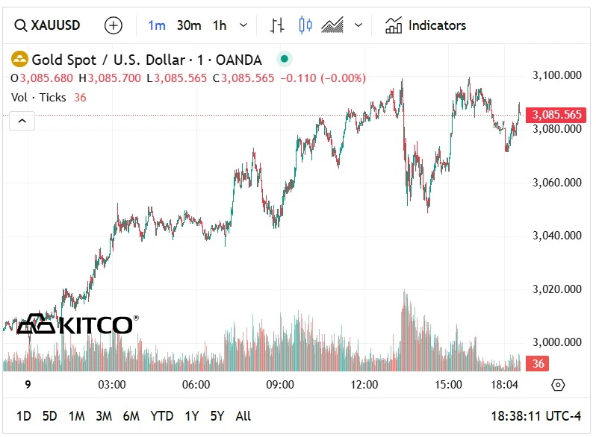Image resolution: width=596 pixels, height=437 pixels.
Task: Switch to the 1h interval
Action: 220,25
